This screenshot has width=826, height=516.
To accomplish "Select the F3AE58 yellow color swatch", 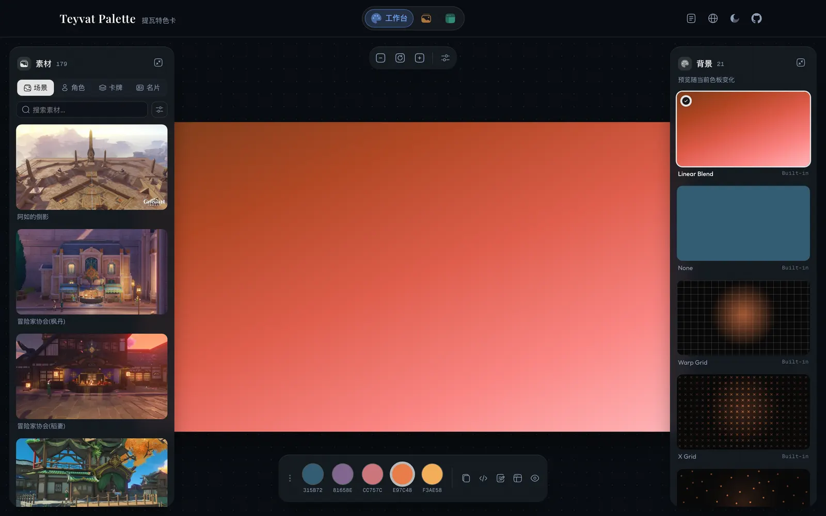I will 432,474.
